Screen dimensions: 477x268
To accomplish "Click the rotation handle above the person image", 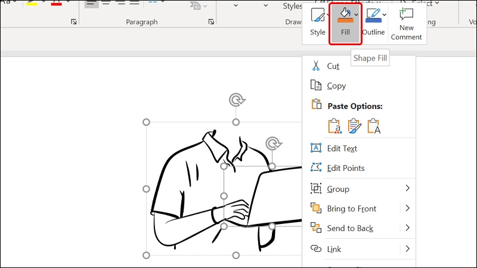I will click(x=237, y=100).
